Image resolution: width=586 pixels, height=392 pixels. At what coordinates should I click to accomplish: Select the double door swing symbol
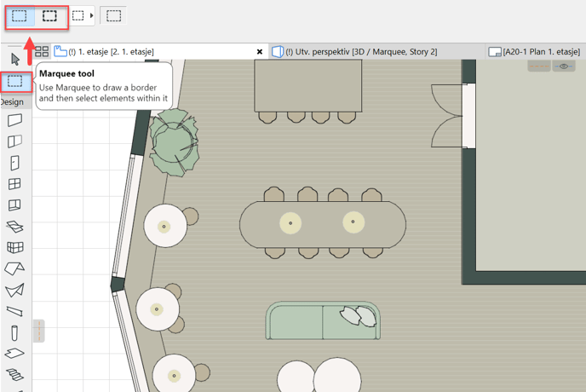[x=446, y=116]
